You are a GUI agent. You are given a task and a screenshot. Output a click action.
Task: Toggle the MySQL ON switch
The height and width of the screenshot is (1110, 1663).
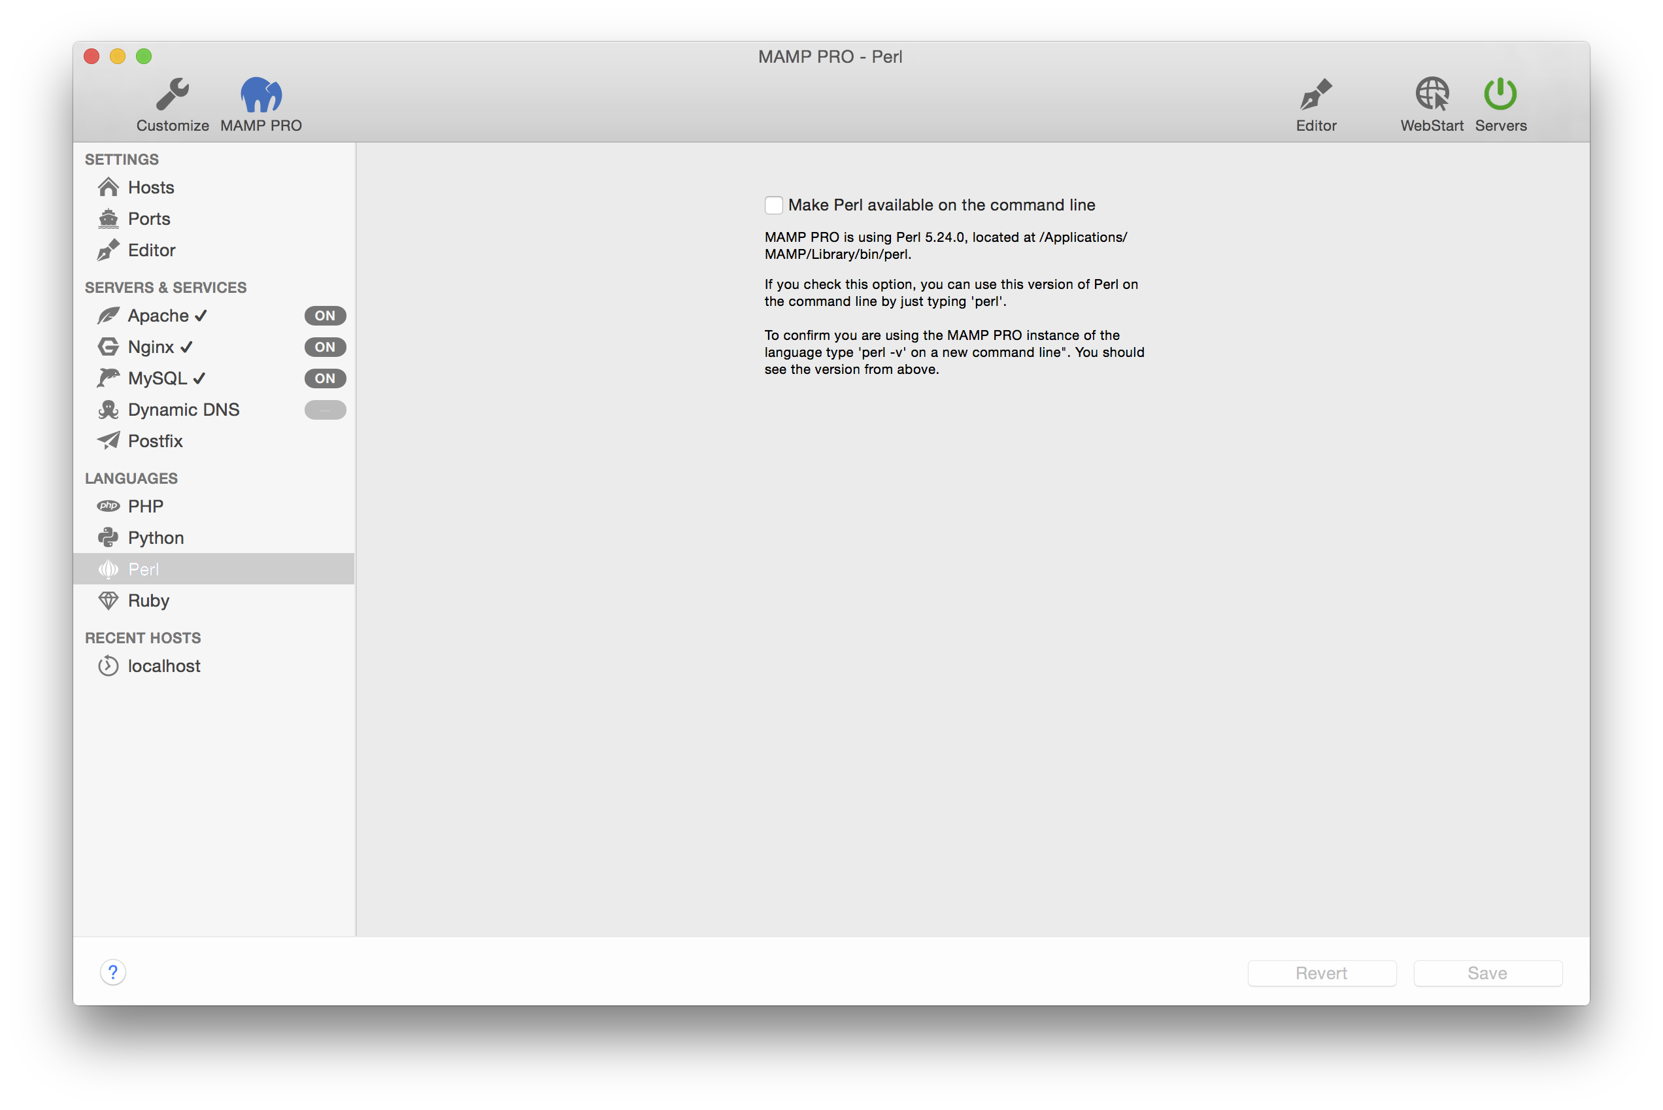pyautogui.click(x=325, y=378)
